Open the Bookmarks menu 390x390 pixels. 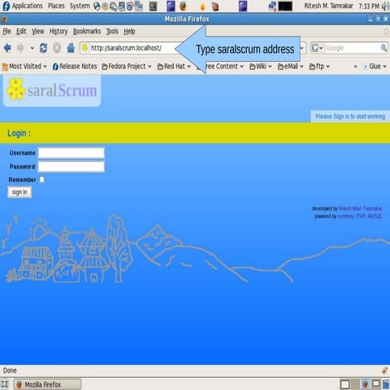tap(87, 32)
